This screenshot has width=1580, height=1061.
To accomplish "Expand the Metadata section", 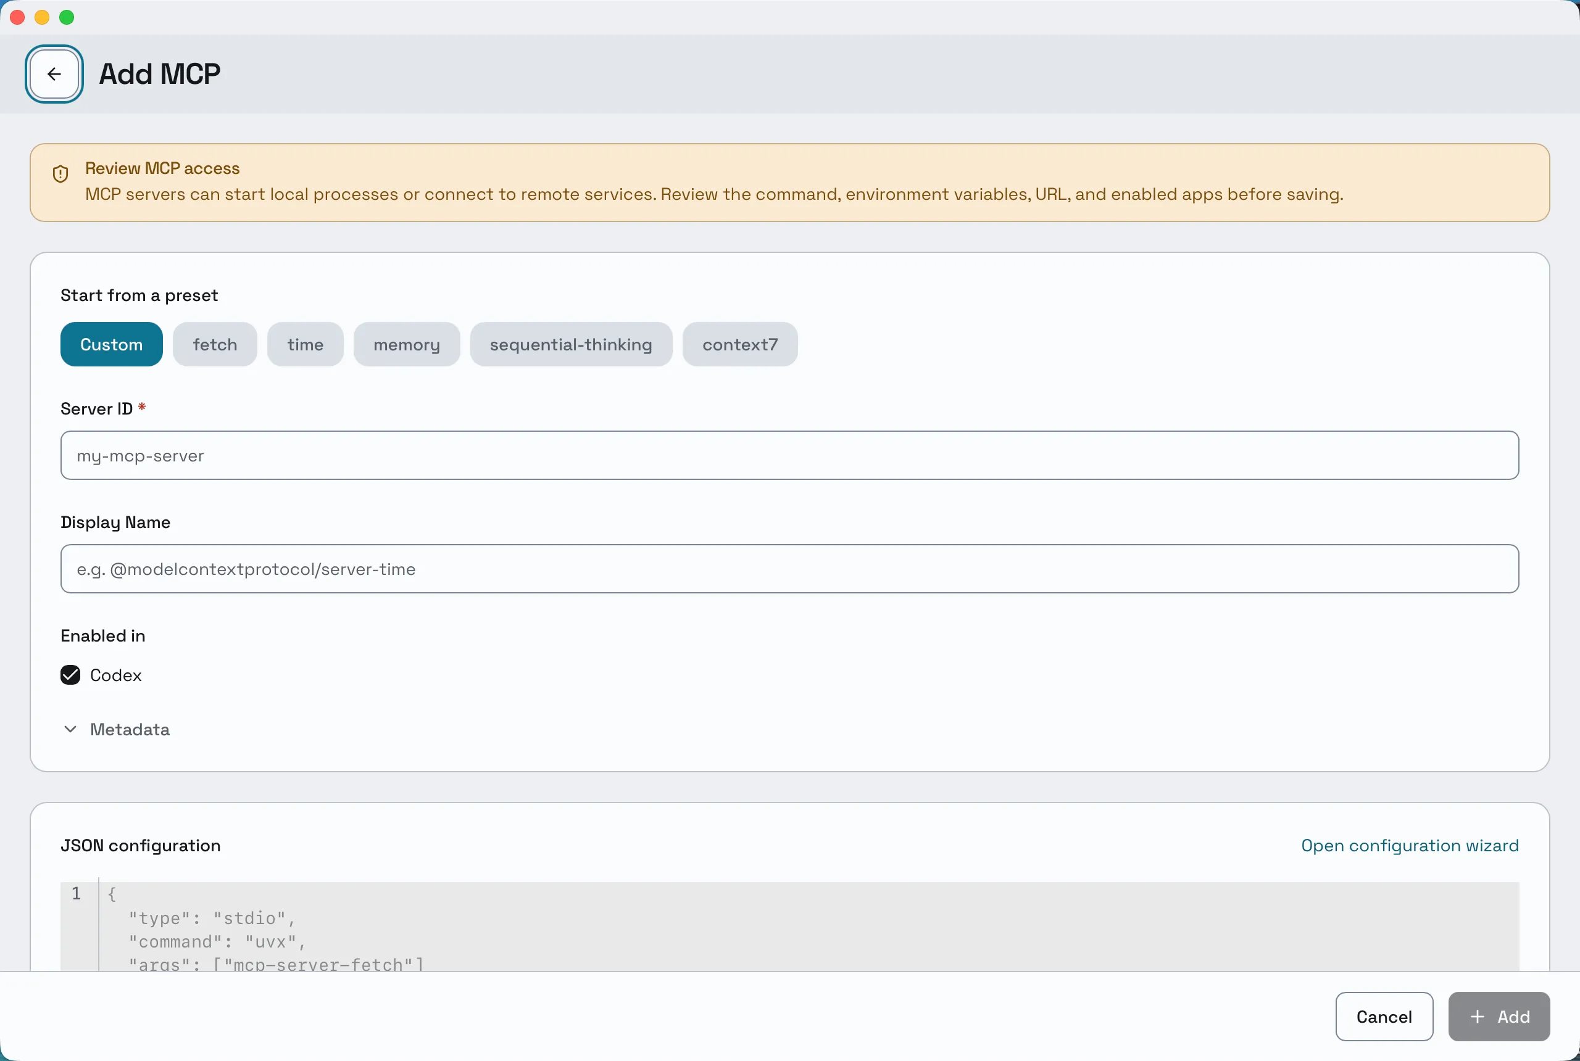I will point(116,729).
